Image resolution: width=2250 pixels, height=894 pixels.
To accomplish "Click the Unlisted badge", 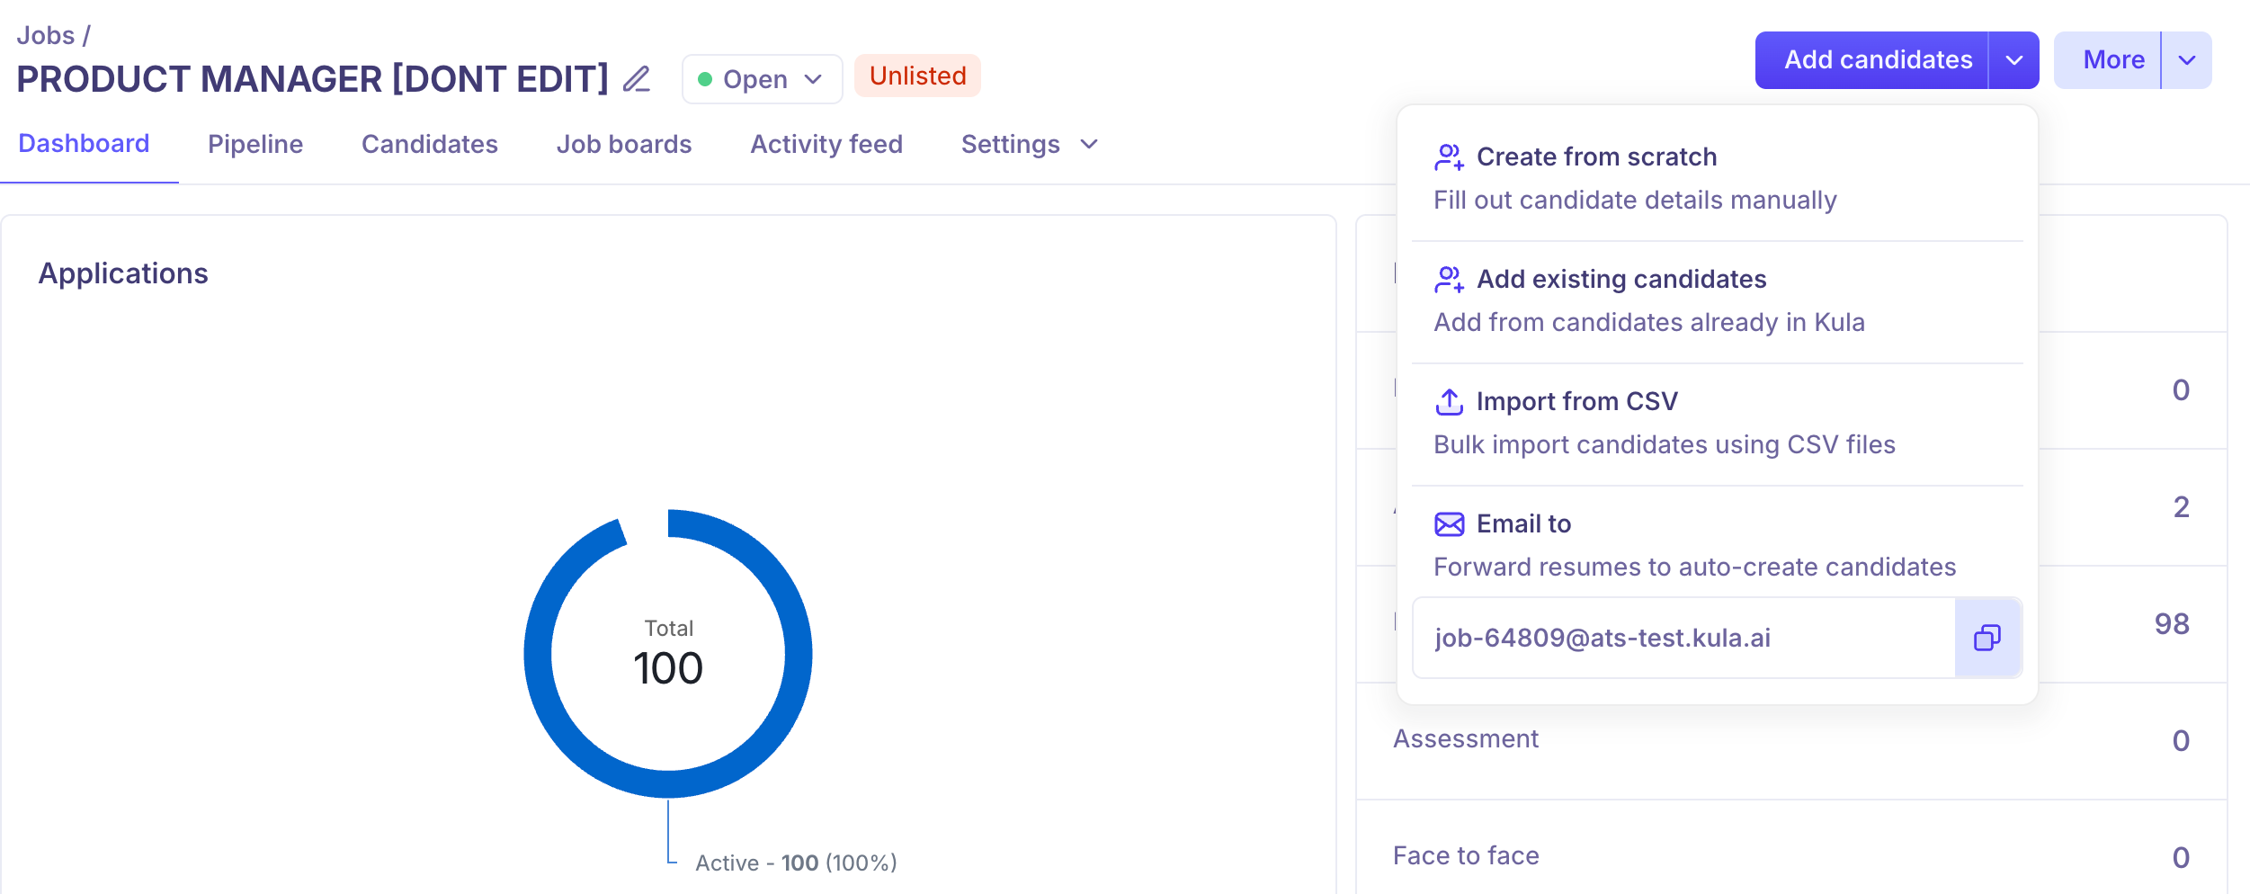I will [917, 76].
